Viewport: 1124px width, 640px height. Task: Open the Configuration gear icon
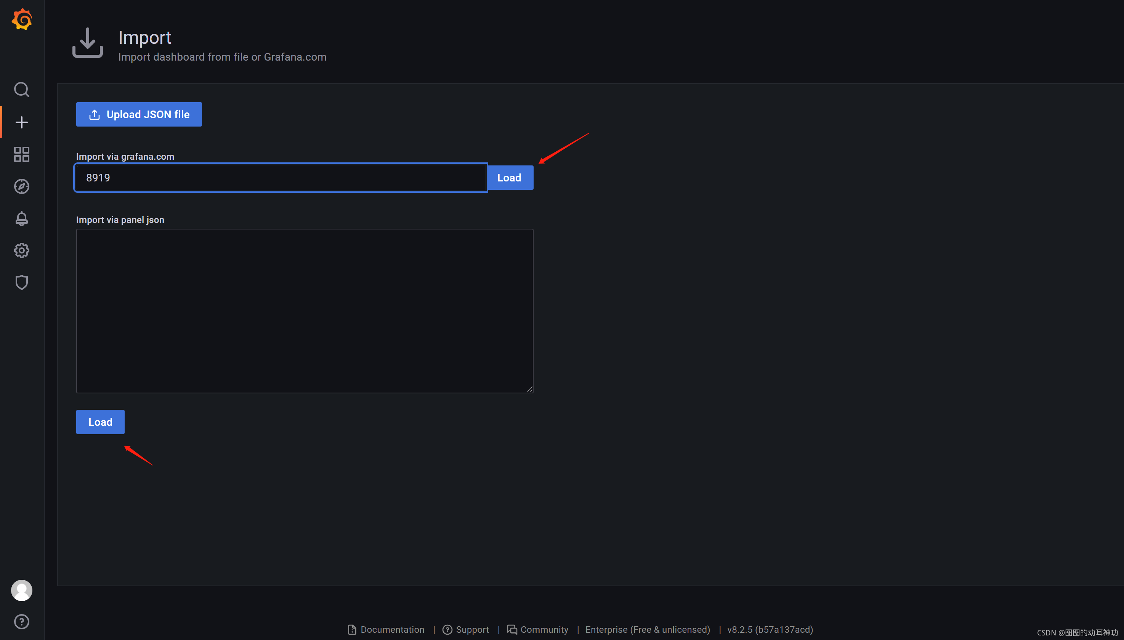(21, 250)
